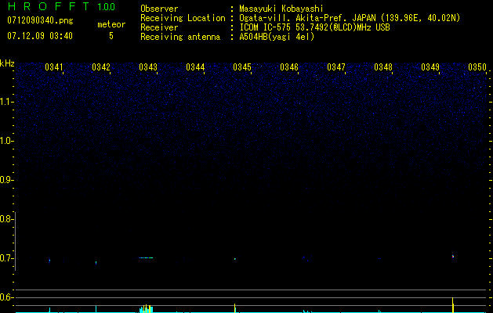Click the 0.6 kHz axis label
493x313 pixels.
[x=6, y=297]
